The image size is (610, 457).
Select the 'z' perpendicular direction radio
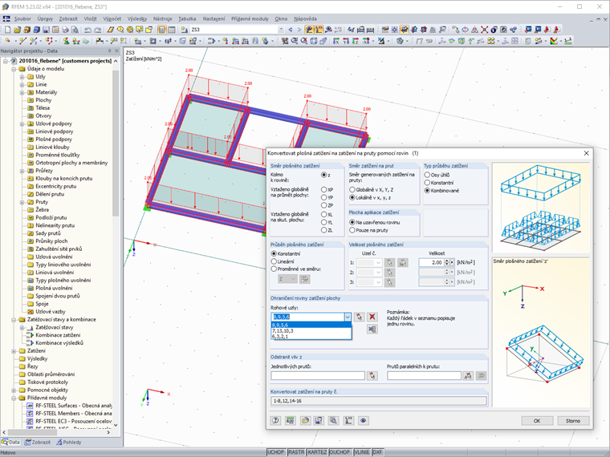[323, 175]
